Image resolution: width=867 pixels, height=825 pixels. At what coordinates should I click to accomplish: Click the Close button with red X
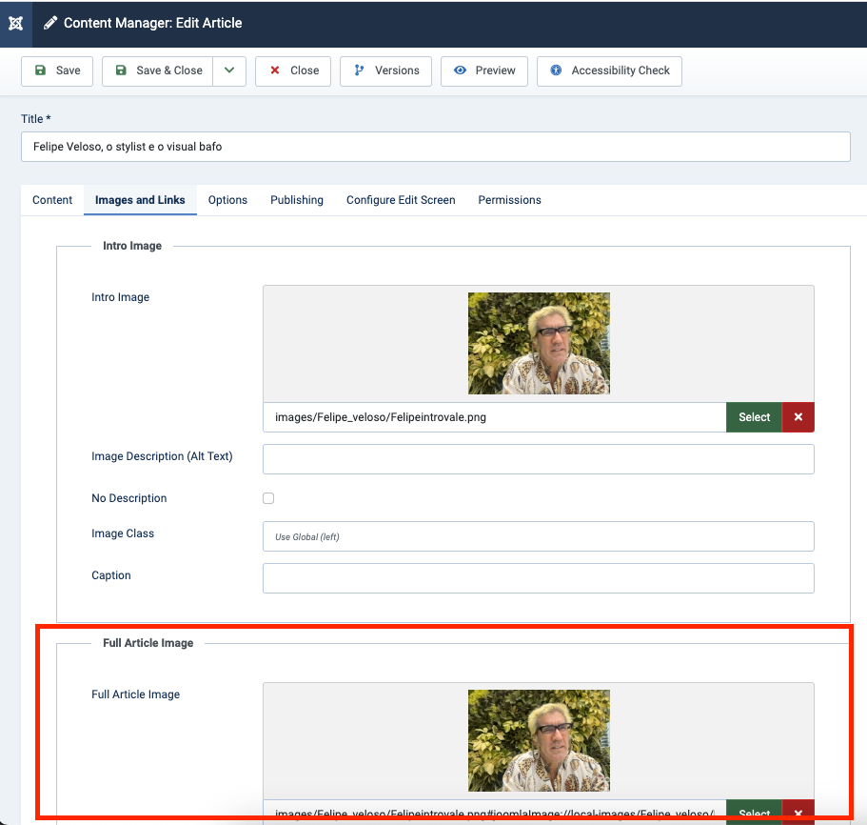click(293, 70)
